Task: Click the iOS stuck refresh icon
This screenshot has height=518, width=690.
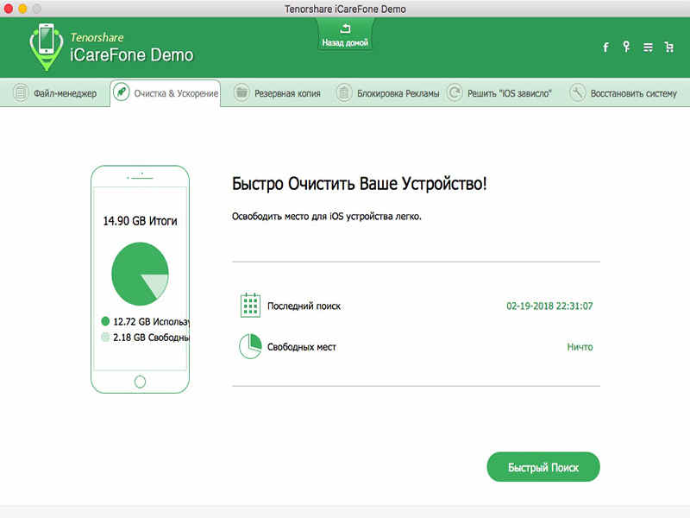Action: (455, 93)
